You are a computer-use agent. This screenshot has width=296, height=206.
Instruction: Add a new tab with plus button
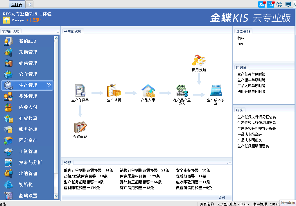tap(30, 5)
